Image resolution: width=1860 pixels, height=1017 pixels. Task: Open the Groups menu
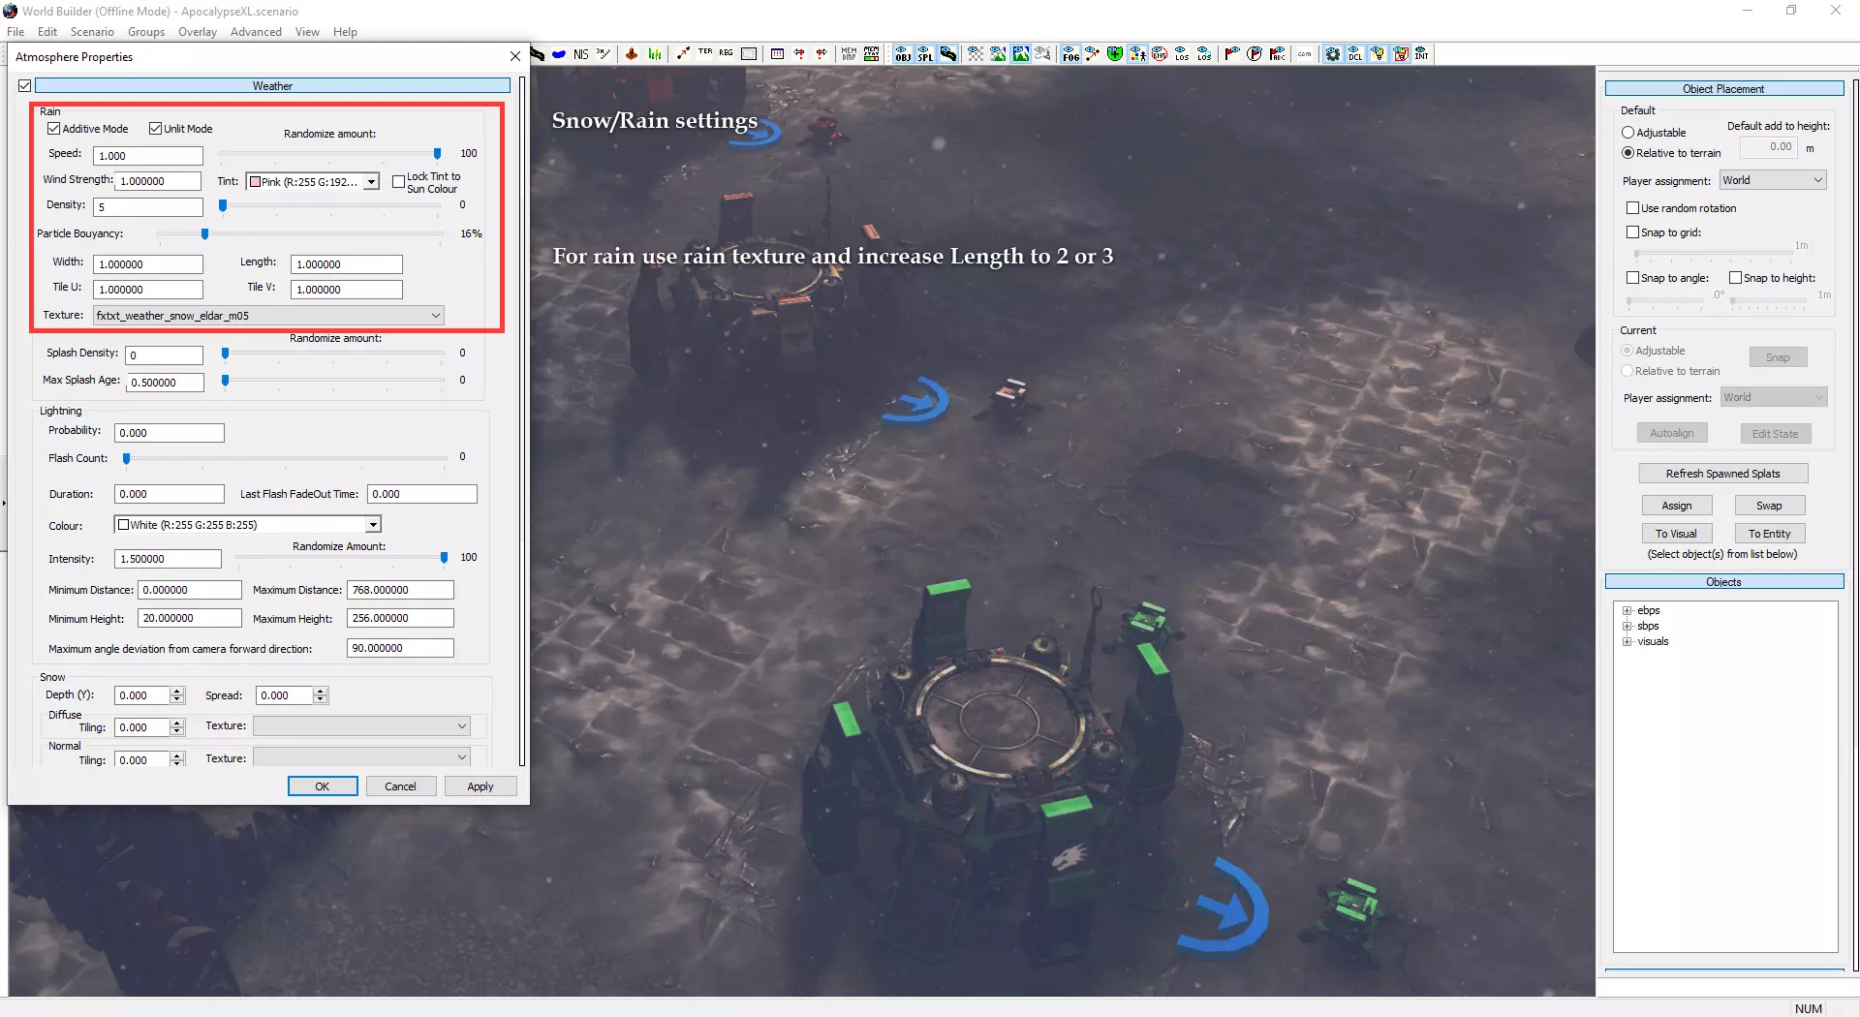pos(146,32)
